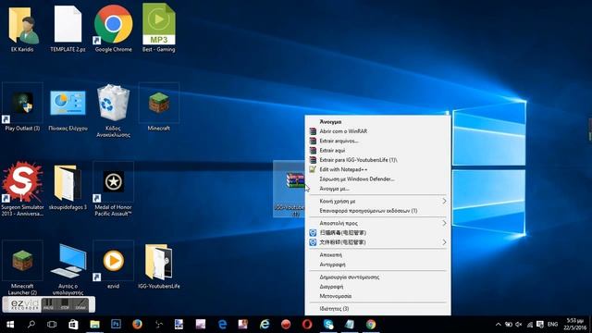Image resolution: width=592 pixels, height=333 pixels.
Task: Expand the Κοινή χρήση με submenu
Action: pos(377,202)
